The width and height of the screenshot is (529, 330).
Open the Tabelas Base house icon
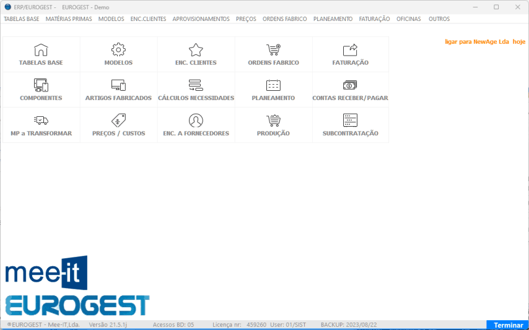tap(41, 50)
